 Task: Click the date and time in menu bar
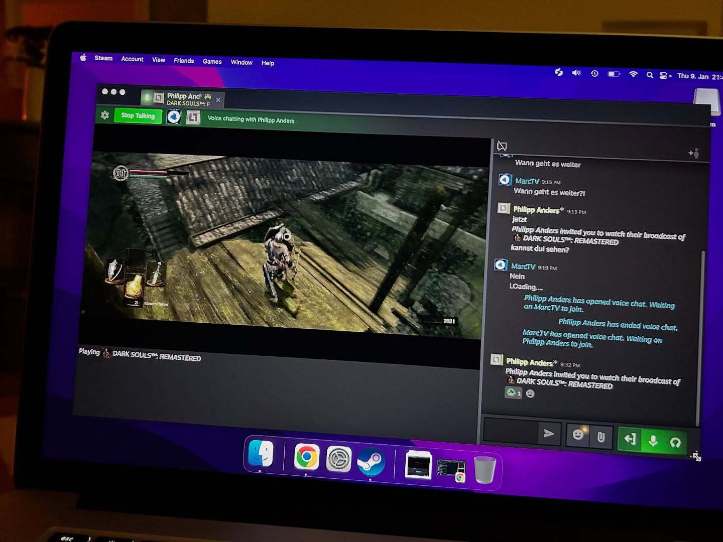(700, 76)
